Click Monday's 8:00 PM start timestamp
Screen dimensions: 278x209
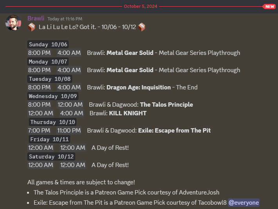(40, 70)
